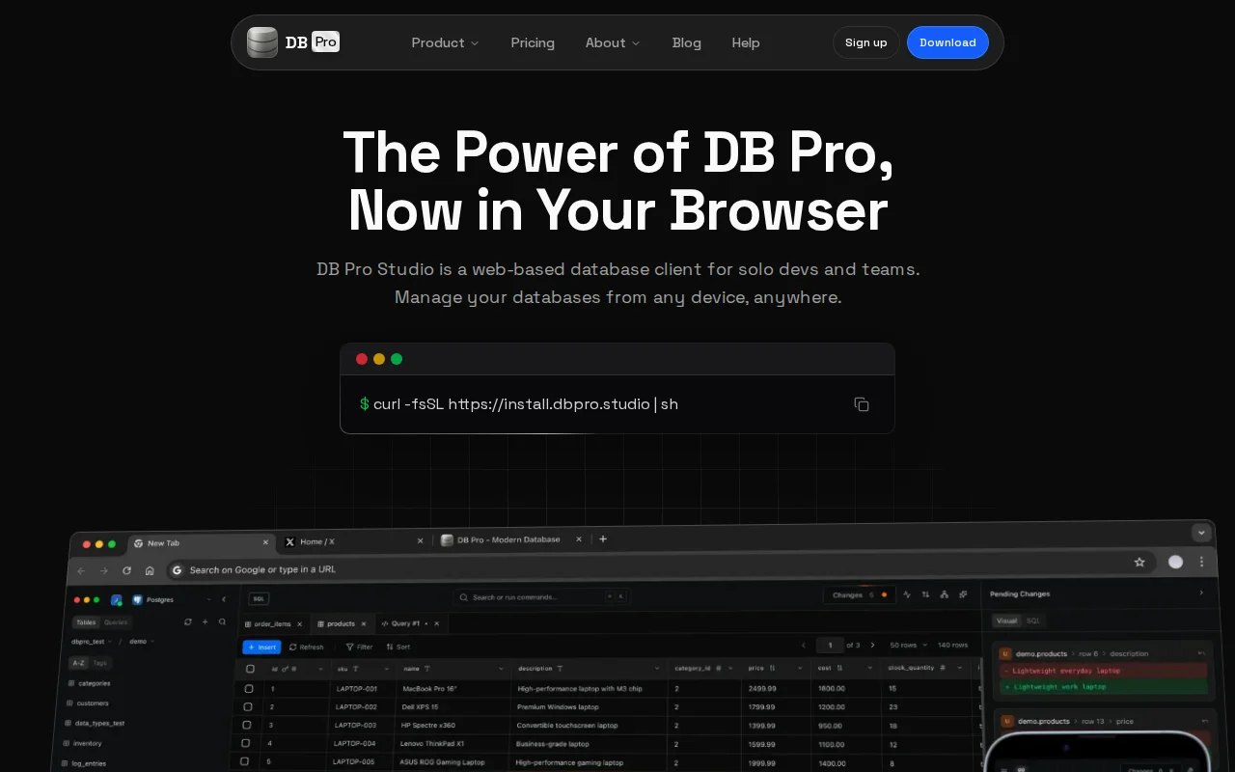The width and height of the screenshot is (1235, 772).
Task: Revert the row 6 description pending change
Action: [1202, 653]
